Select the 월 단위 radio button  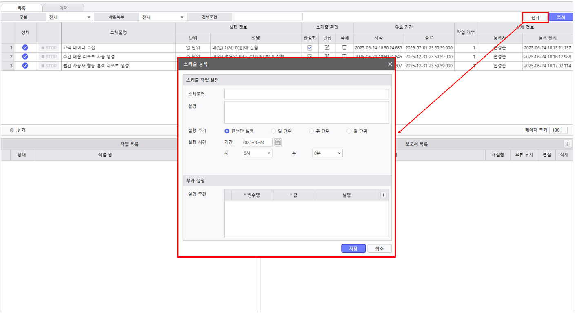[349, 131]
